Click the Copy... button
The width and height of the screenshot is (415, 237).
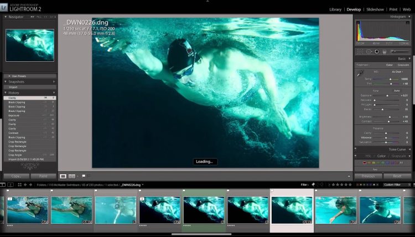[x=17, y=176]
